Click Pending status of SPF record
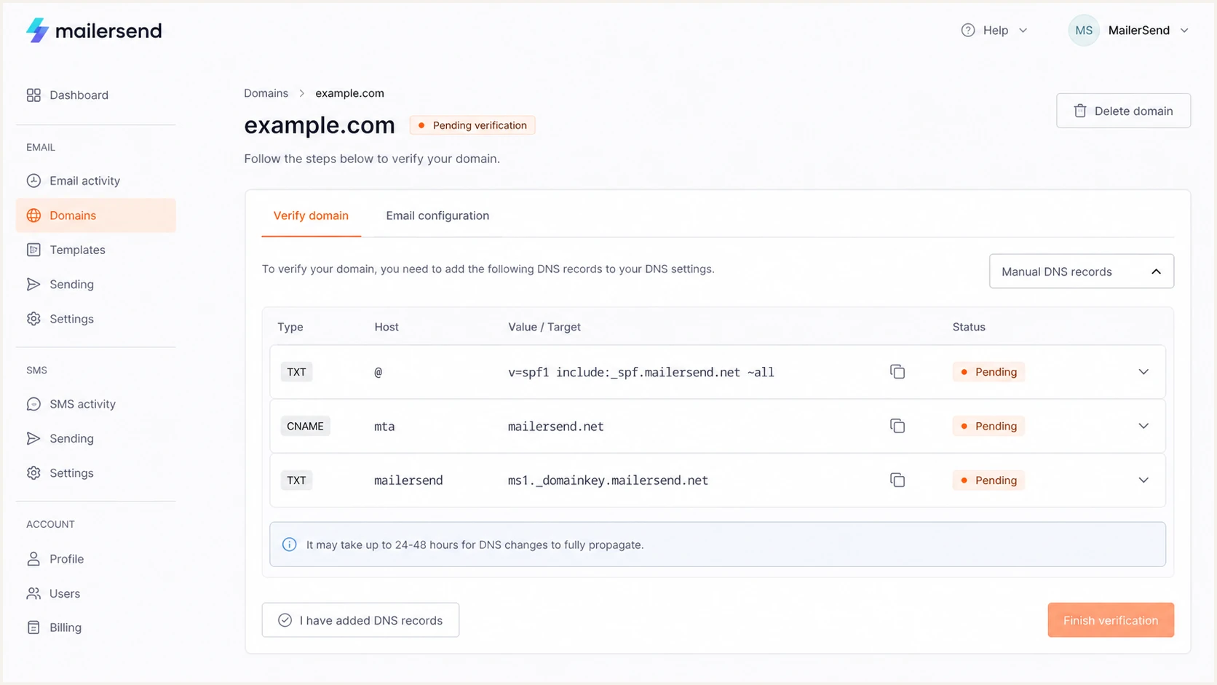Viewport: 1217px width, 685px height. click(988, 372)
